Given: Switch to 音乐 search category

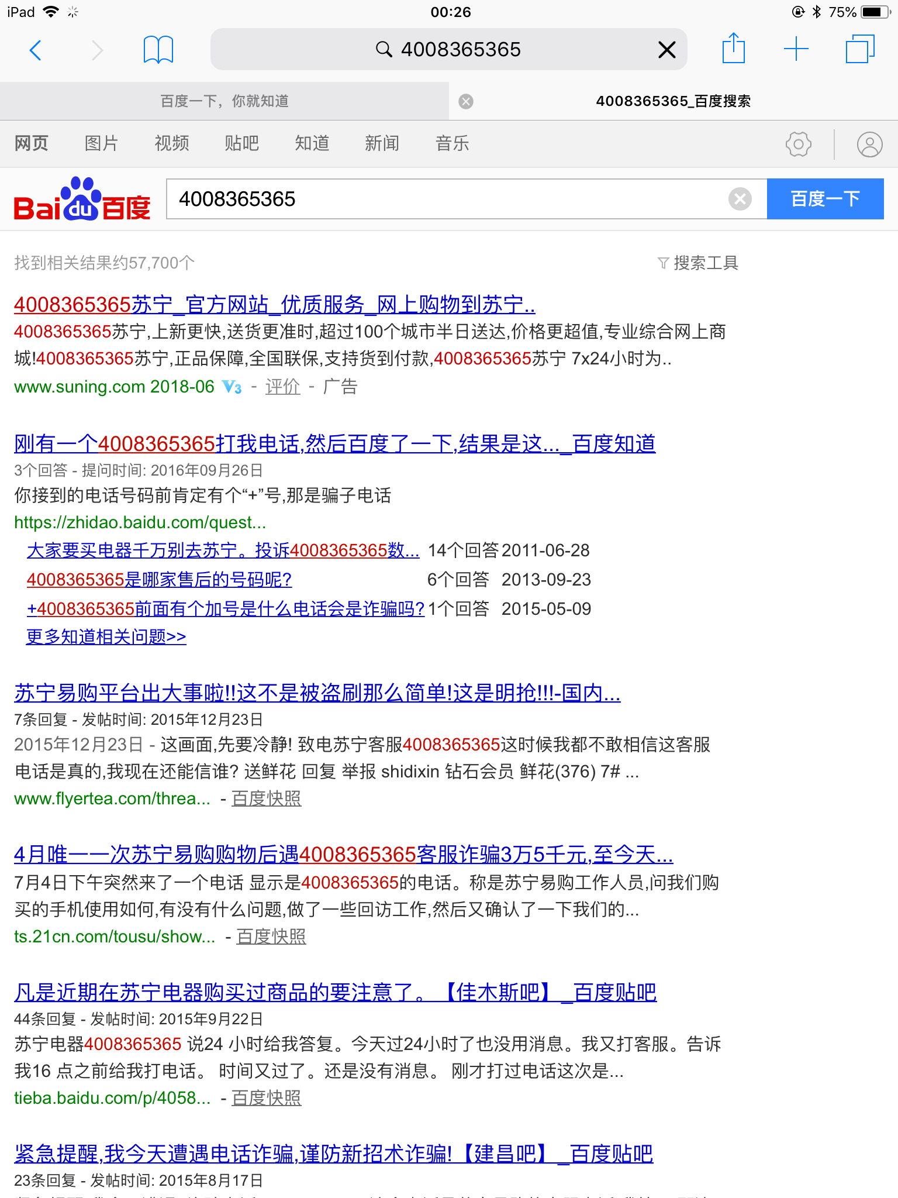Looking at the screenshot, I should point(453,143).
